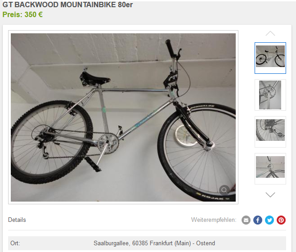Click the Ort label
296x252 pixels.
(x=15, y=243)
